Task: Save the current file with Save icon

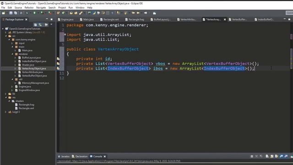Action: (x=11, y=13)
